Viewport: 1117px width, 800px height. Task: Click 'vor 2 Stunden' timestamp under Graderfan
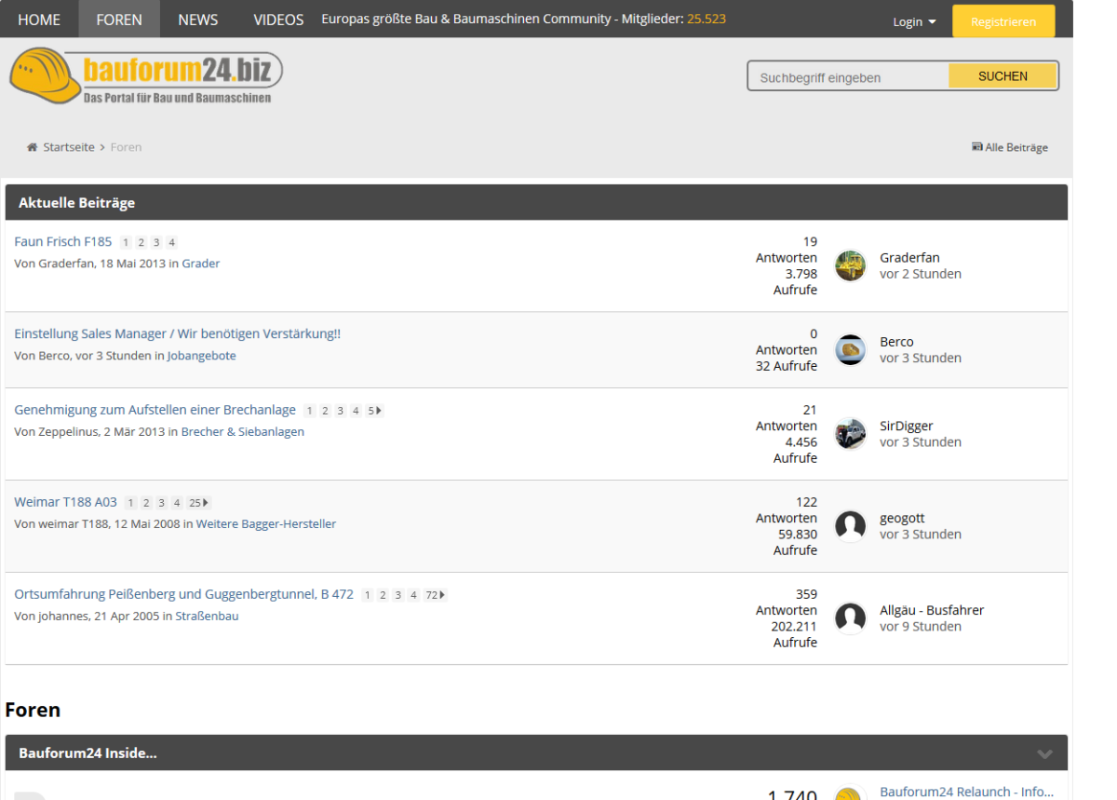coord(921,274)
